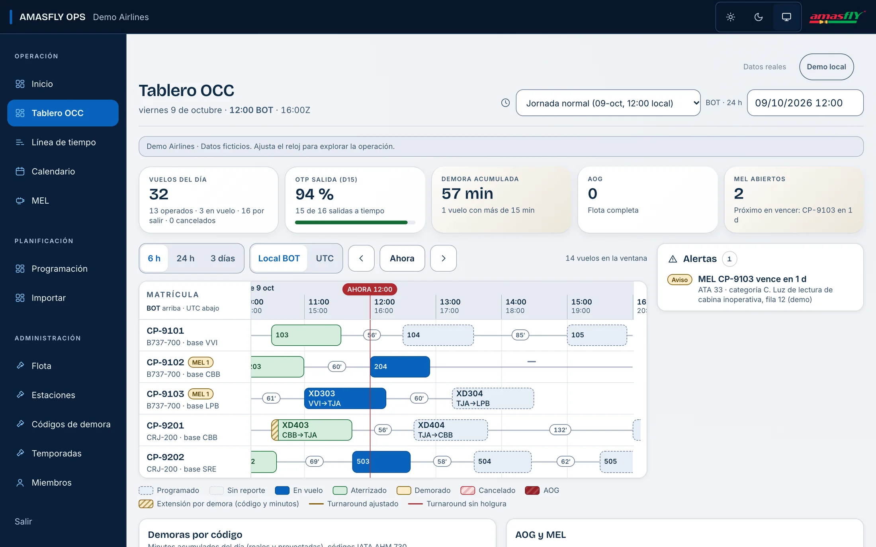The width and height of the screenshot is (876, 547).
Task: Click the En vuelo blue legend swatch
Action: pos(282,491)
